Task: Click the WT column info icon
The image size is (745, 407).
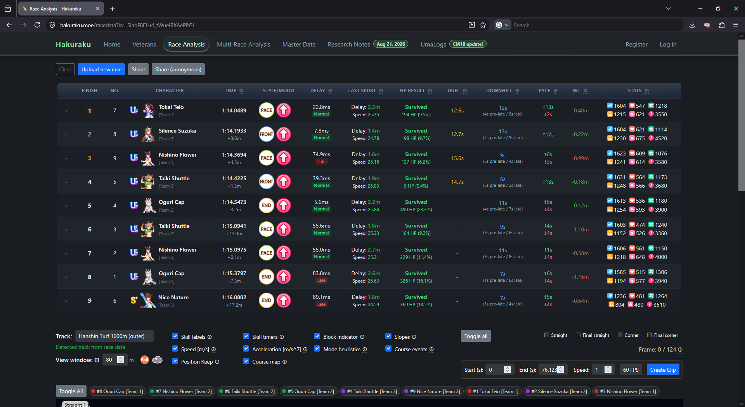Action: pyautogui.click(x=586, y=91)
